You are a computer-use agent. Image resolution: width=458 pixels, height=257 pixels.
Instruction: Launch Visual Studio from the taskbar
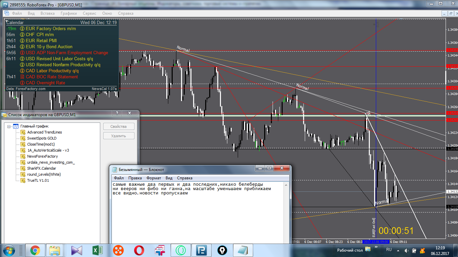point(76,250)
